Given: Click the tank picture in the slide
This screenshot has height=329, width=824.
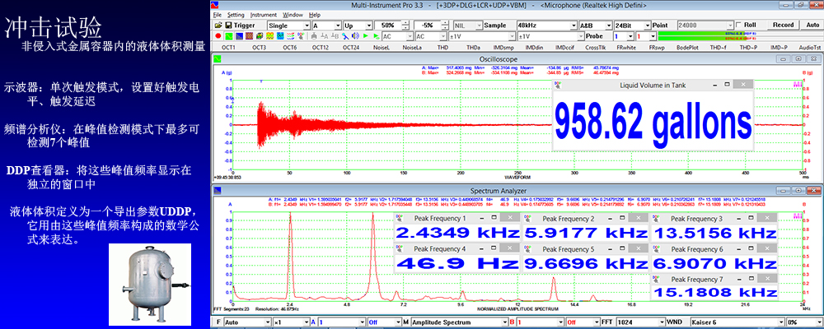Looking at the screenshot, I should coord(150,284).
